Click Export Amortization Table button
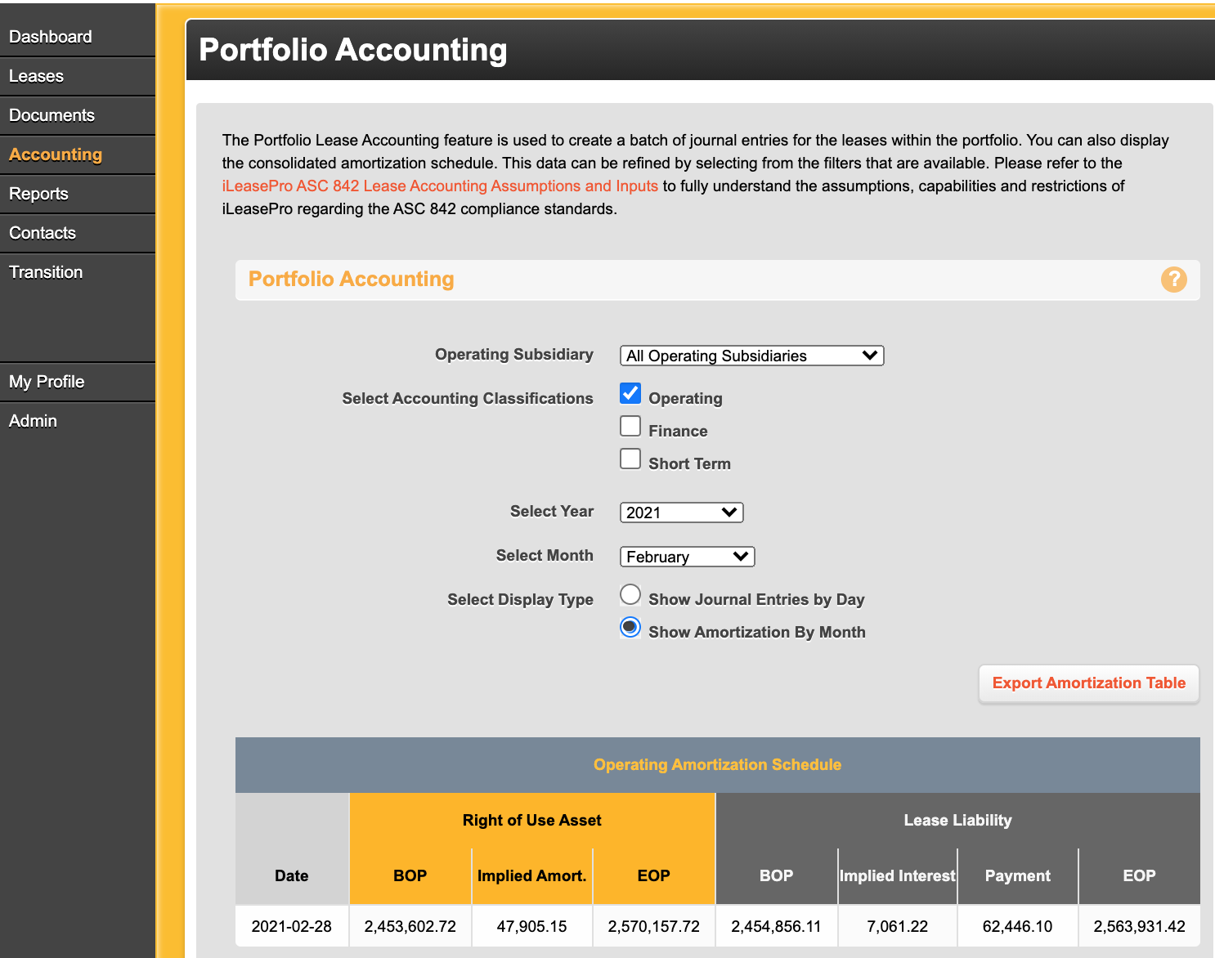The width and height of the screenshot is (1215, 958). coord(1088,683)
